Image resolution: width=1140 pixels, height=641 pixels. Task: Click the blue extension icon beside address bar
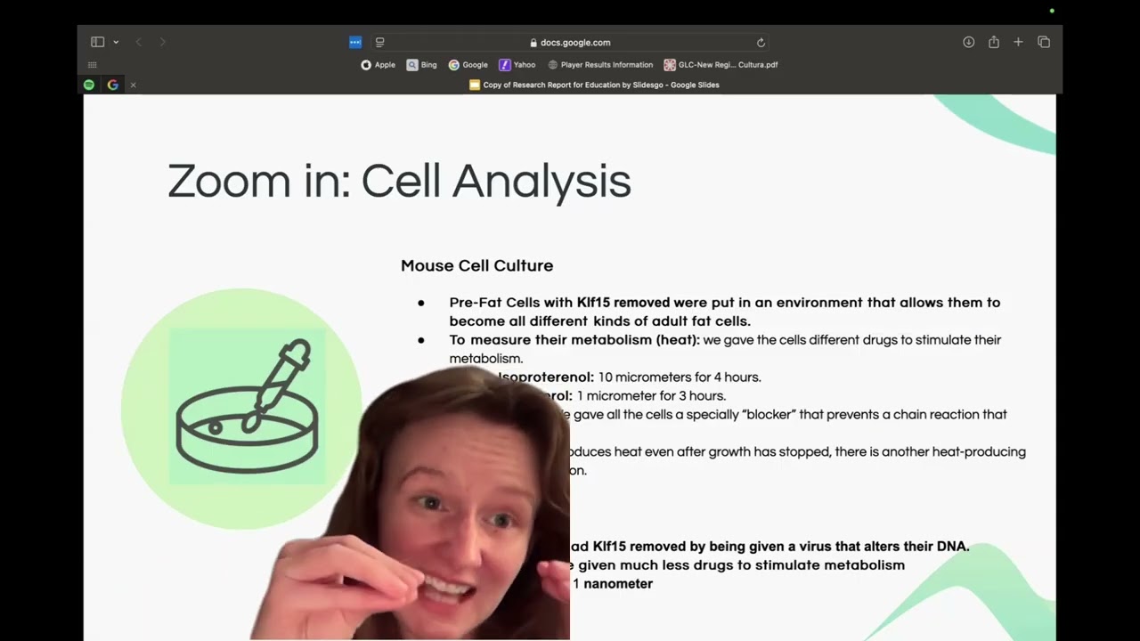click(355, 42)
